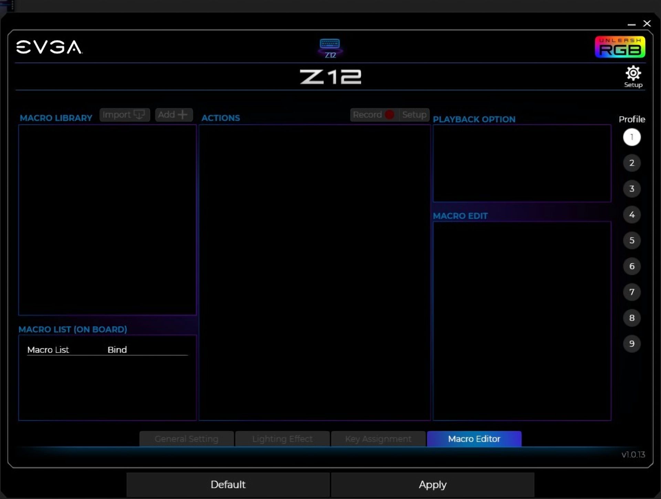This screenshot has height=499, width=661.
Task: Click the Default button
Action: 228,485
